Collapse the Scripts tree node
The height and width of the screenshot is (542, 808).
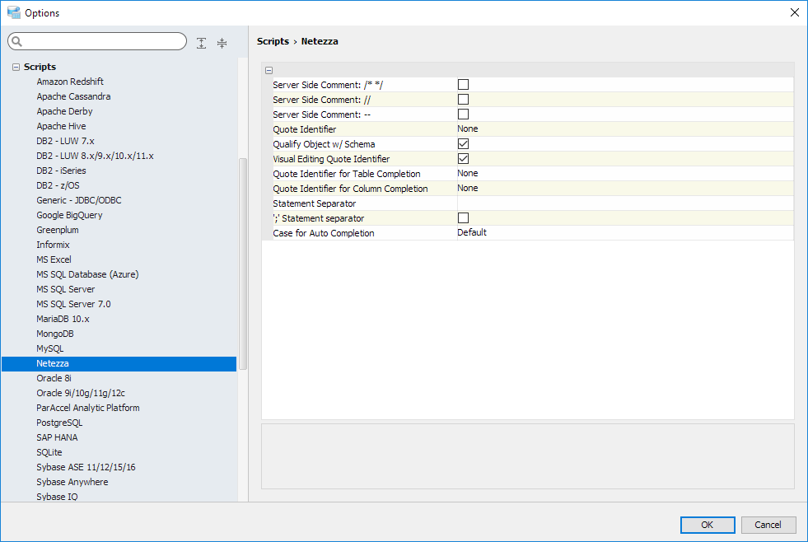(x=16, y=67)
